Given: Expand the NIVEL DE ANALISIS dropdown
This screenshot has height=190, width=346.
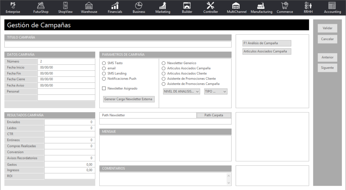Looking at the screenshot, I should [181, 92].
